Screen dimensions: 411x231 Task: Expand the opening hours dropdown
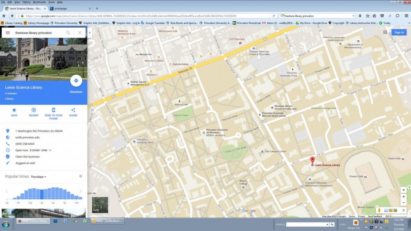pos(50,150)
